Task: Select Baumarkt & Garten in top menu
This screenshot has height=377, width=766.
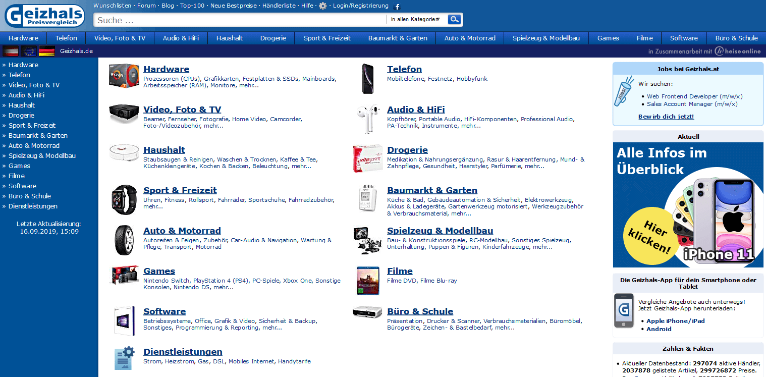Action: (x=398, y=38)
